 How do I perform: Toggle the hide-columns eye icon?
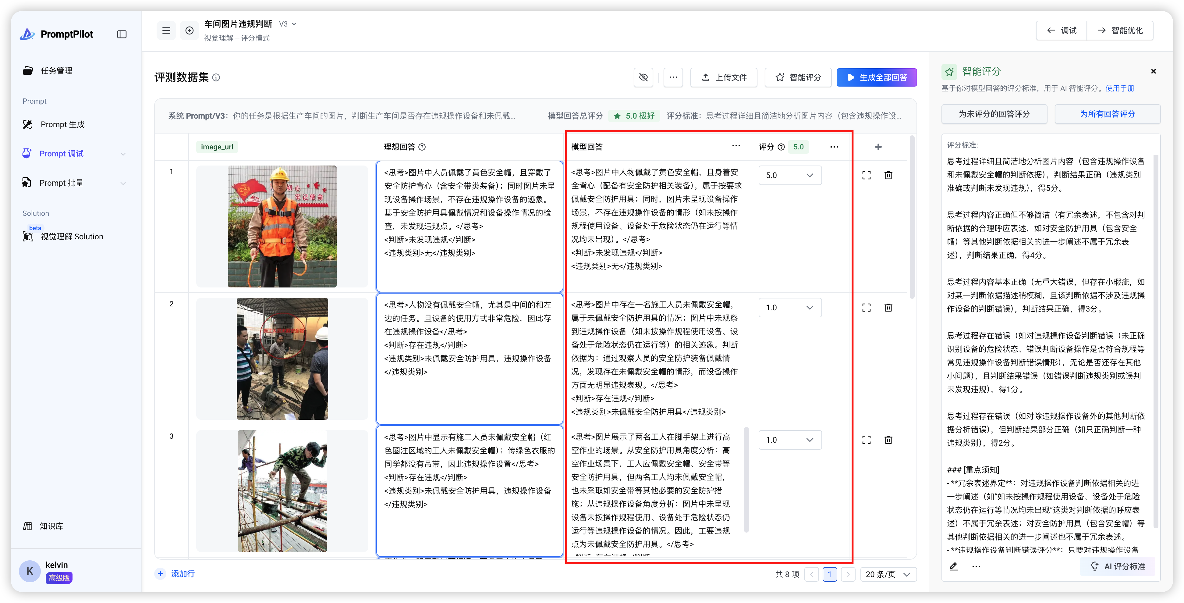tap(643, 77)
